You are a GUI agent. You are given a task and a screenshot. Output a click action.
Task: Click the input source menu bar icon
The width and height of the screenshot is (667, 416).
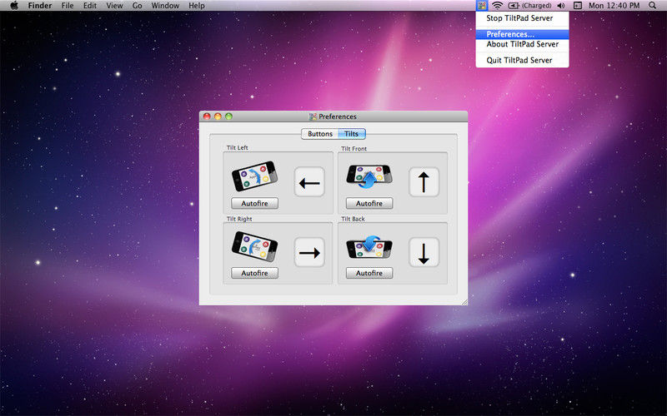(577, 6)
